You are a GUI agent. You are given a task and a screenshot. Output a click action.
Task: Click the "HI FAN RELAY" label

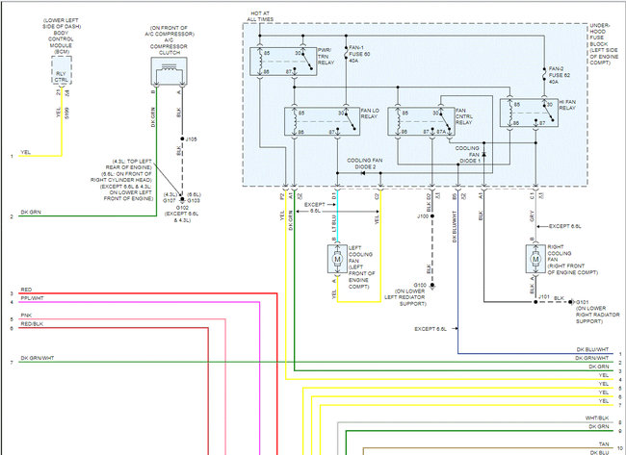point(567,105)
